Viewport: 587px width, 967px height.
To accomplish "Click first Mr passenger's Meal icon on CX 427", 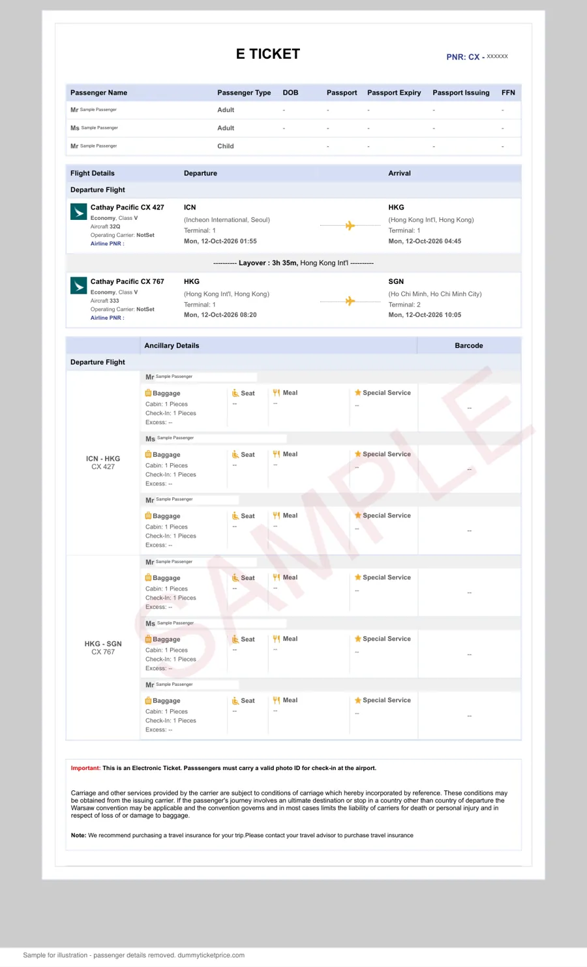I will 277,393.
